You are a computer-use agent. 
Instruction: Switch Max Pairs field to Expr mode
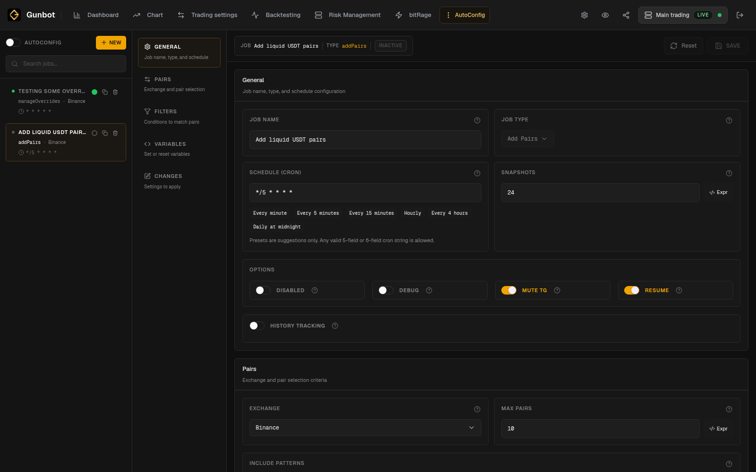(718, 429)
